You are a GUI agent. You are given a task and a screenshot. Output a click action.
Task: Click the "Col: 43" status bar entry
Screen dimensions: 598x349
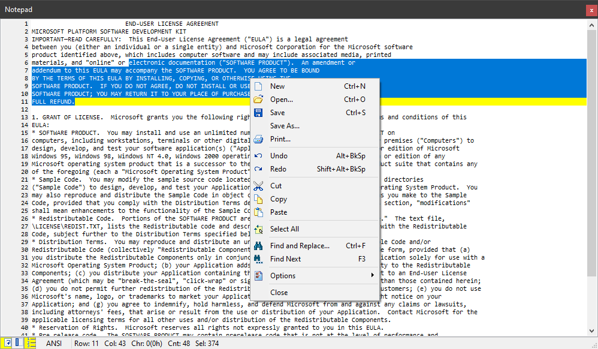pyautogui.click(x=115, y=343)
